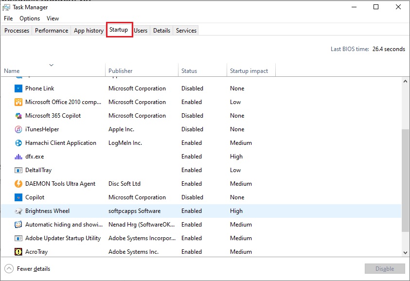This screenshot has height=281, width=410.
Task: Click the Adobe Updater Startup Utility icon
Action: click(18, 238)
